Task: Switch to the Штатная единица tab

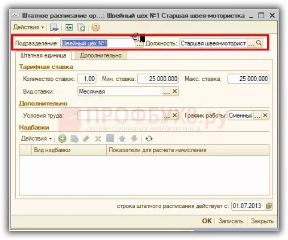Action: pyautogui.click(x=43, y=55)
